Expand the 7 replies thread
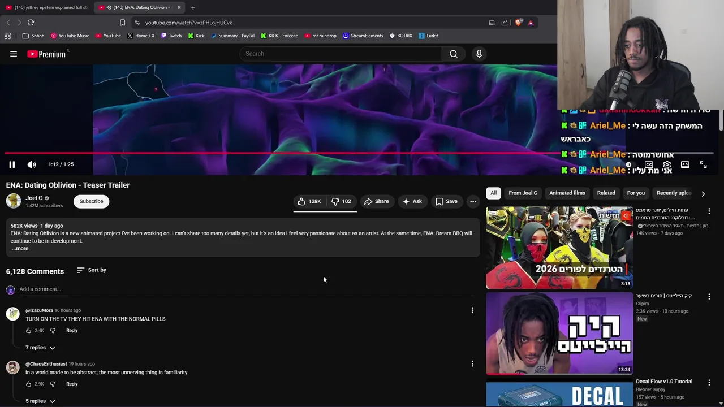 point(40,348)
